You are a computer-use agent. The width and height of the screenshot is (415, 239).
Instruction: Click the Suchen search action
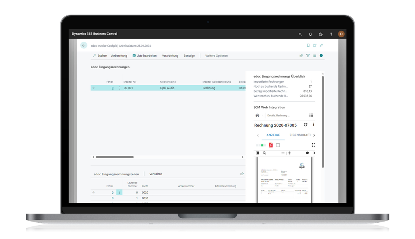tap(100, 56)
